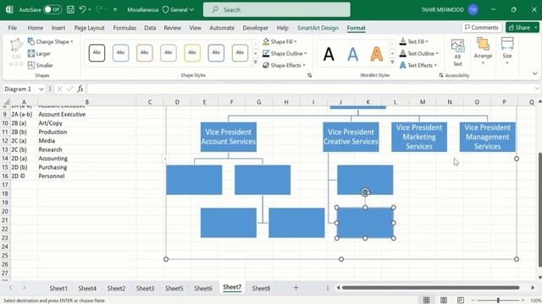Expand the Shape Styles gallery More arrow
Viewport: 542px width, 304px height.
point(256,62)
